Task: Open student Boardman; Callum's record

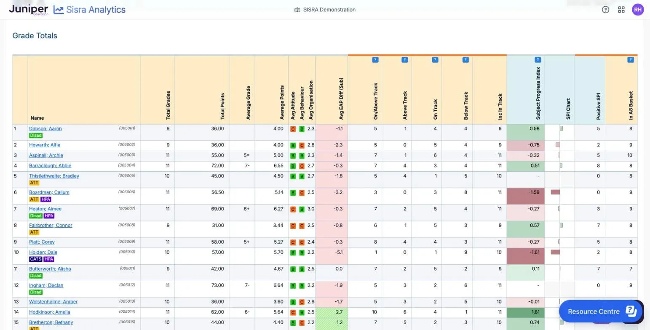Action: 49,192
